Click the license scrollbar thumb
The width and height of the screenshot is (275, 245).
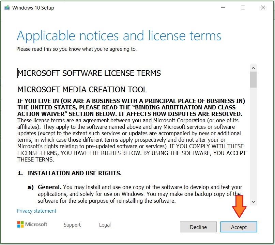pyautogui.click(x=253, y=79)
